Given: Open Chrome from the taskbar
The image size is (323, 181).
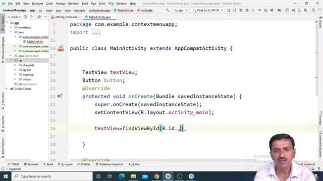Looking at the screenshot, I should (x=156, y=176).
